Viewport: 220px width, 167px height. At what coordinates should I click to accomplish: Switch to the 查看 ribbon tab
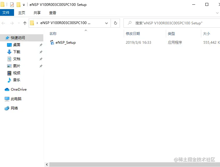[53, 13]
